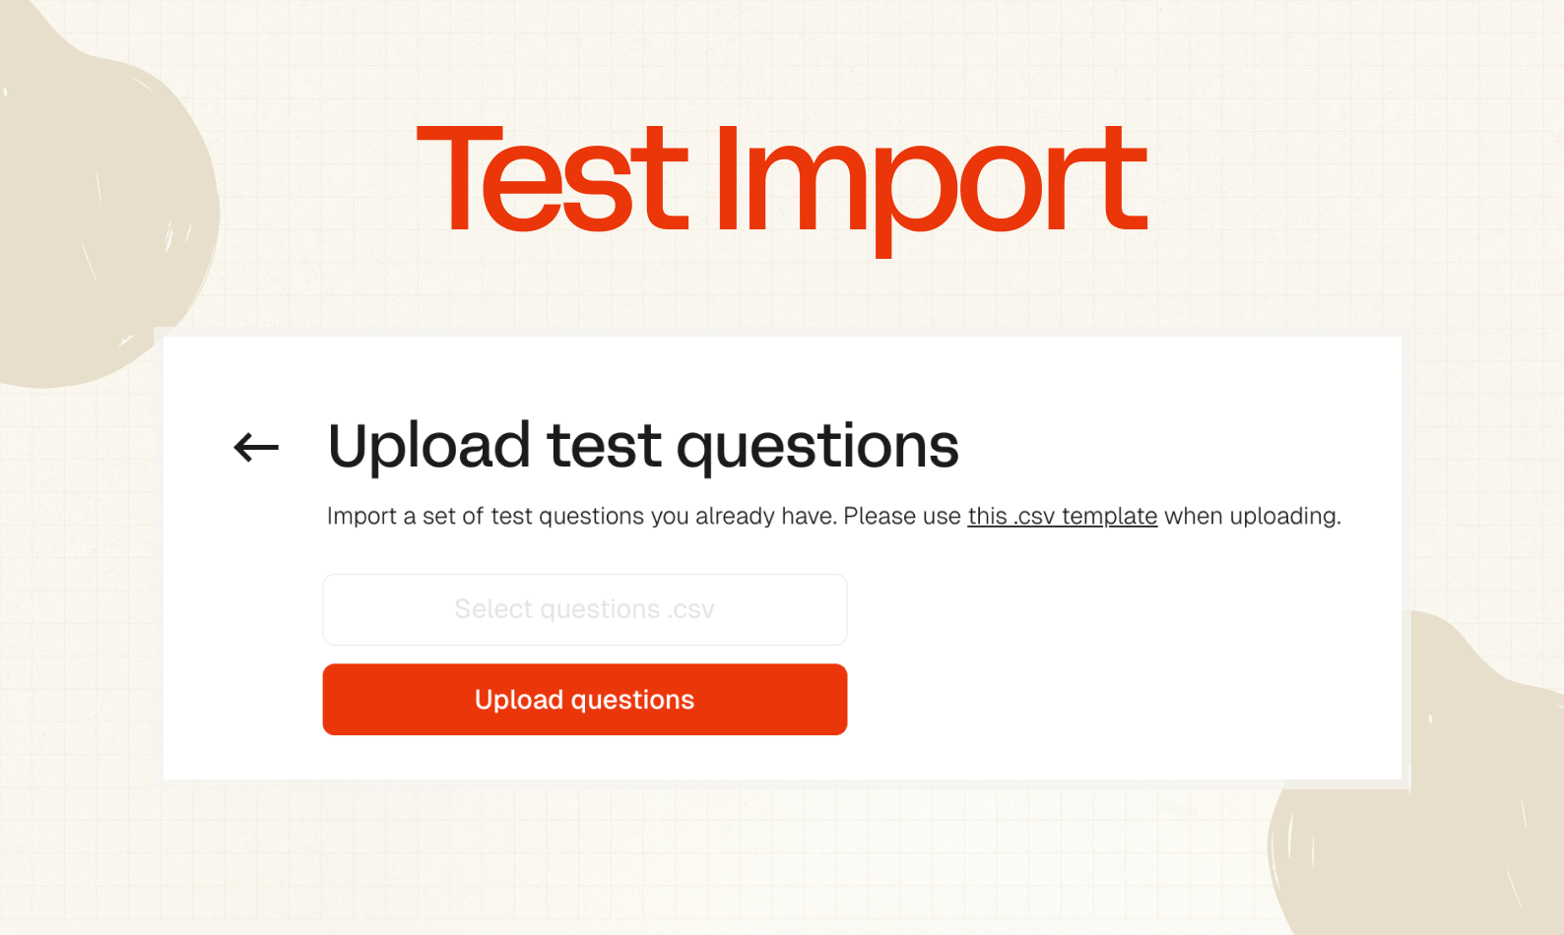
Task: Click the word "template" in the underlined link
Action: [x=1109, y=516]
